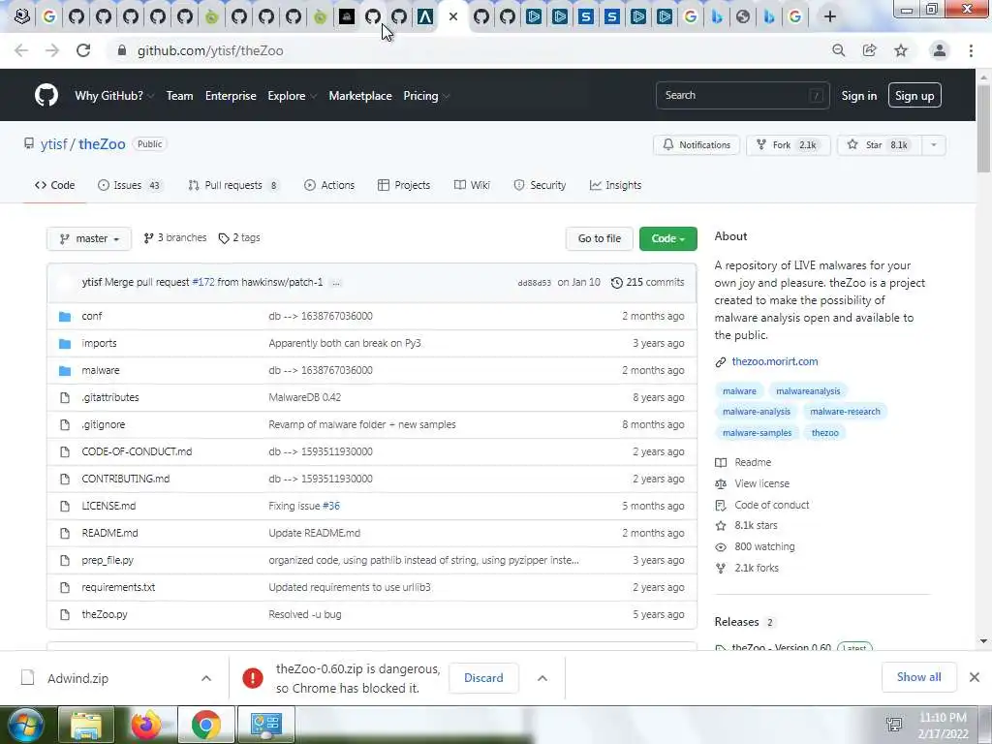Fork the repository with Fork button
The width and height of the screenshot is (992, 744).
point(789,145)
